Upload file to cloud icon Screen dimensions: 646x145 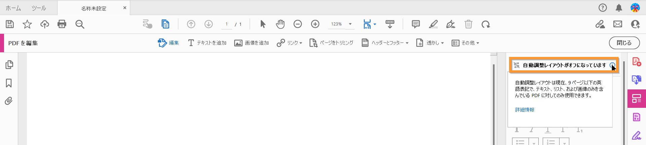coord(45,24)
